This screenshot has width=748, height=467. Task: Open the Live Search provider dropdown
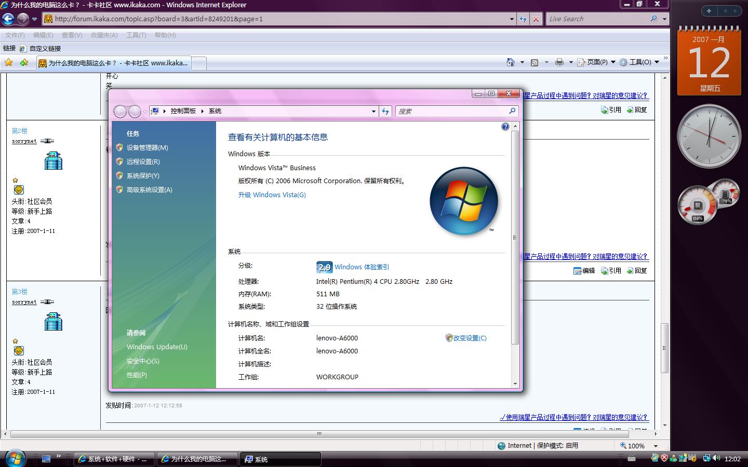point(664,19)
